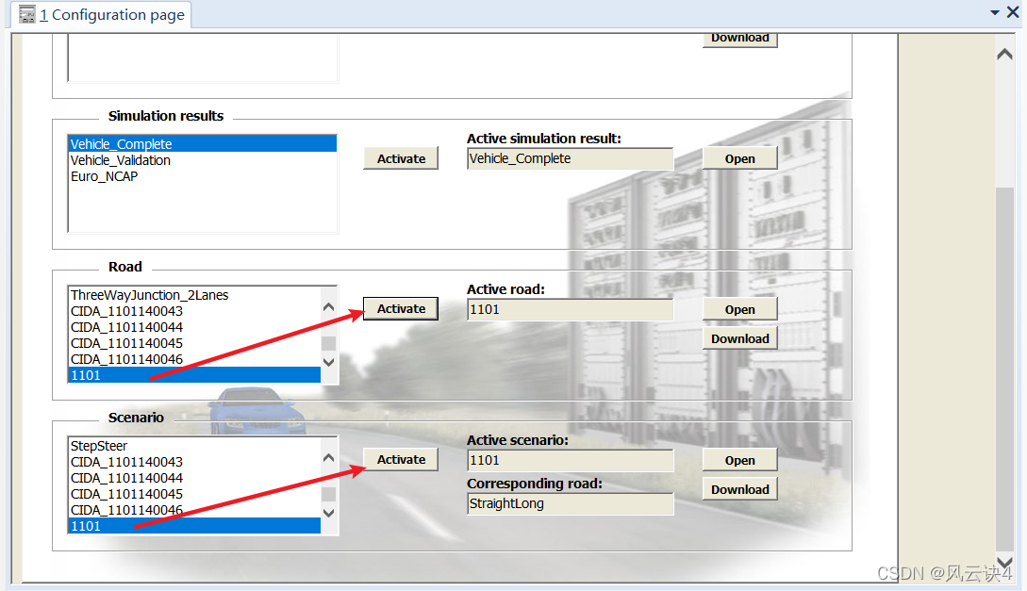Viewport: 1027px width, 591px height.
Task: Select StepSteer in Scenario list
Action: (99, 446)
